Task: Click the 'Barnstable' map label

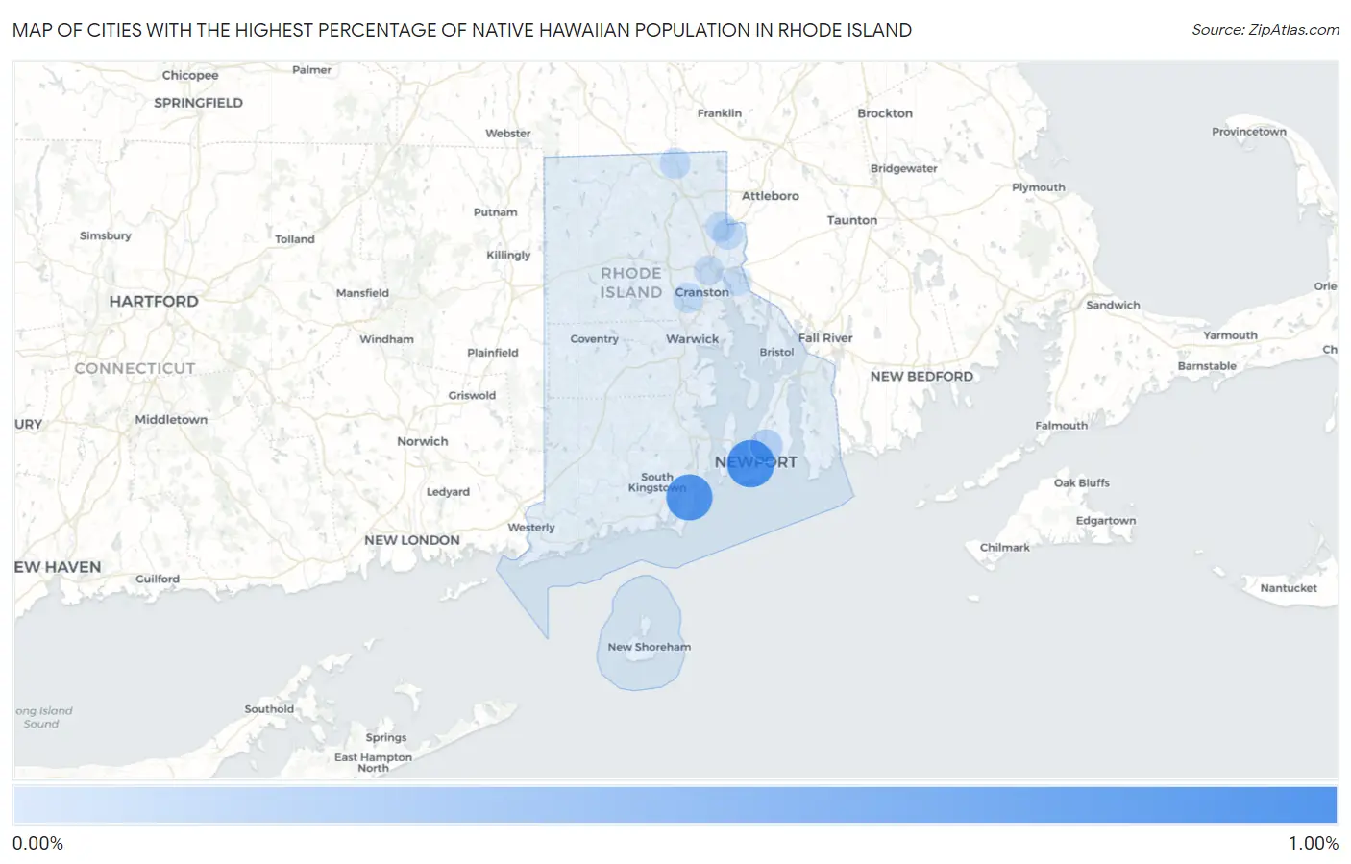Action: click(1207, 366)
